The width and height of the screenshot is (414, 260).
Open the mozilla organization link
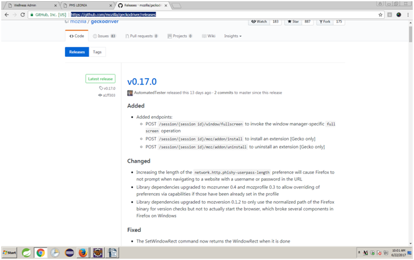pyautogui.click(x=78, y=21)
